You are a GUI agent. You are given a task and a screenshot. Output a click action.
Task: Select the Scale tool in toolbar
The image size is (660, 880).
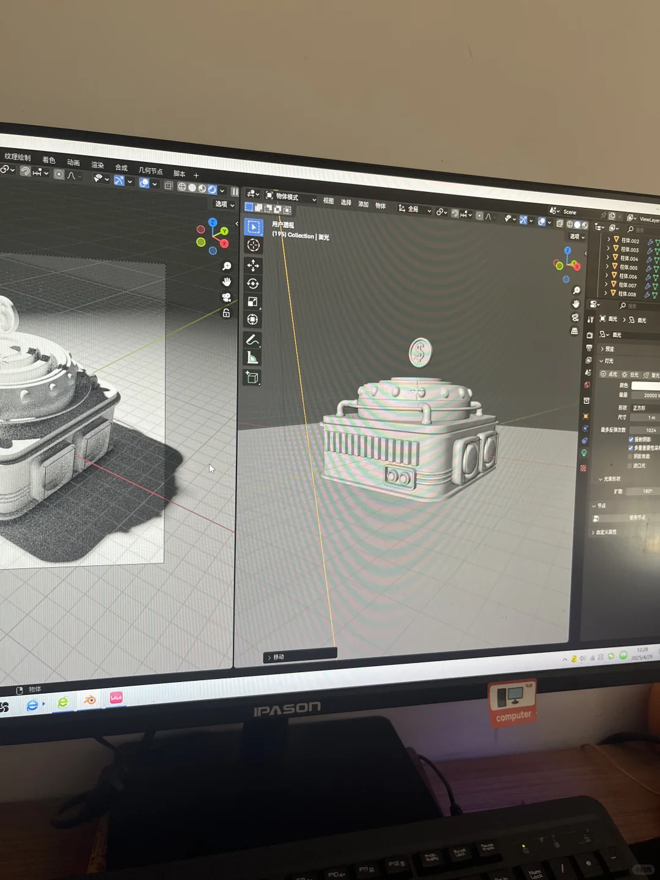click(x=252, y=301)
